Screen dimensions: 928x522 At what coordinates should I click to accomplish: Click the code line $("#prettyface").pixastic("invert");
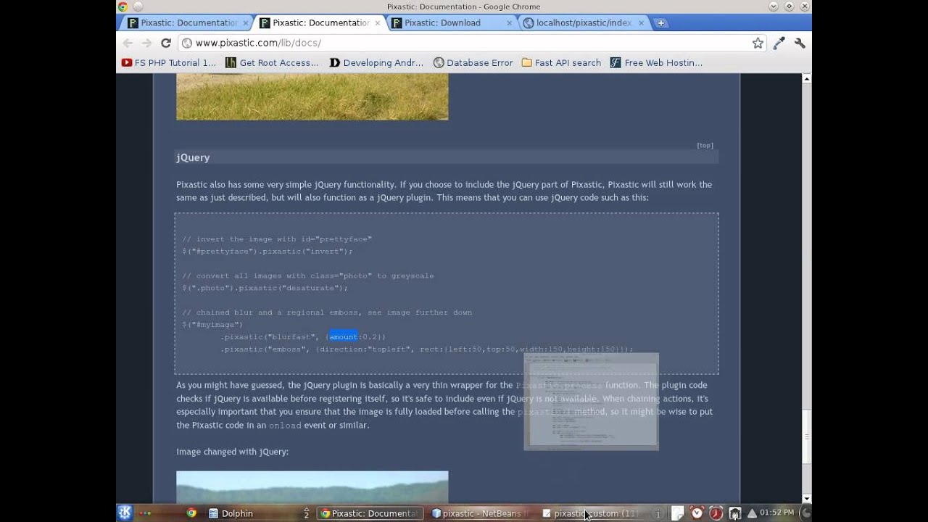tap(267, 252)
